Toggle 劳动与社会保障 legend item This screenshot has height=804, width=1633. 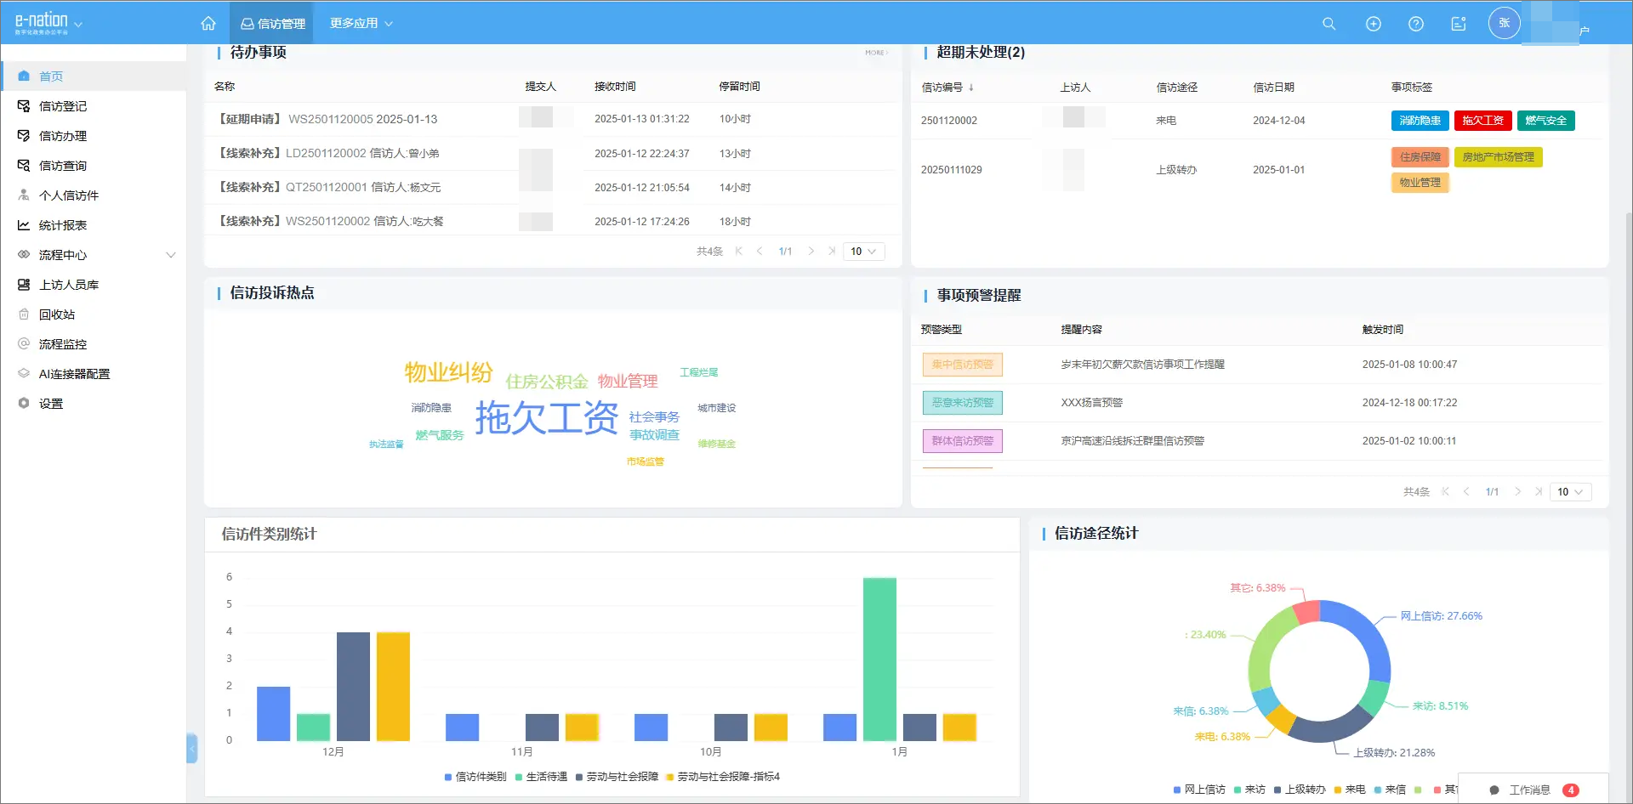click(x=617, y=777)
